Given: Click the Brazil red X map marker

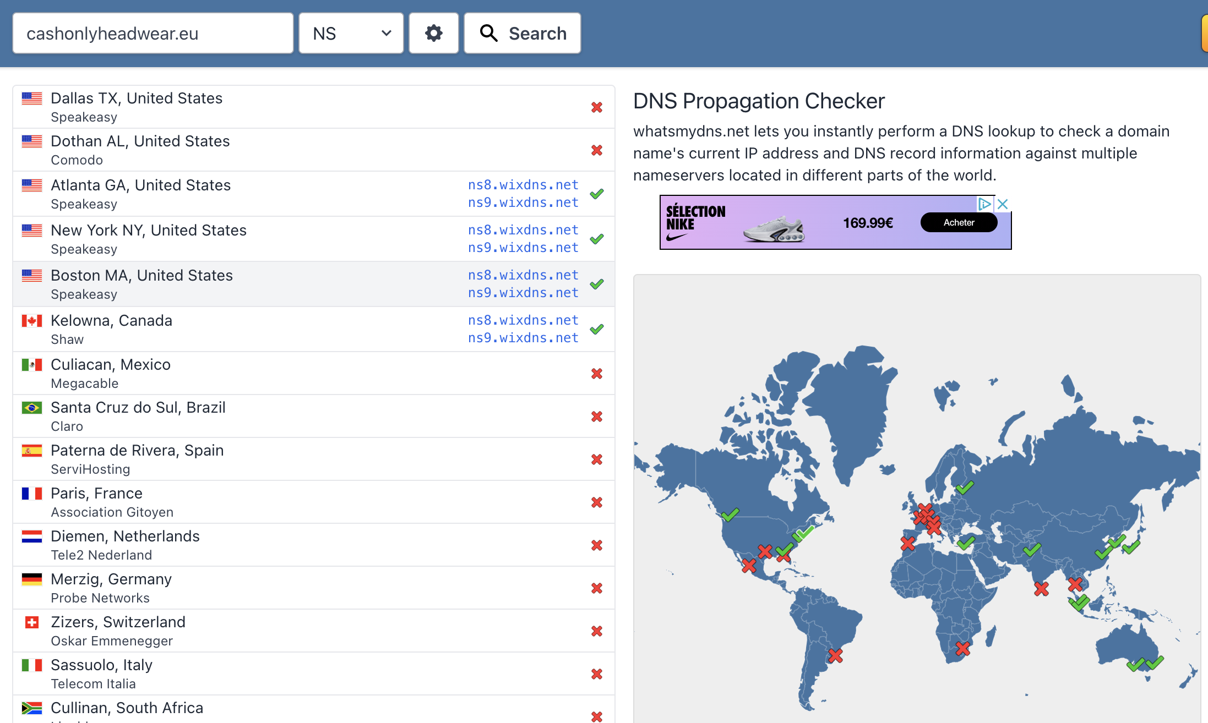Looking at the screenshot, I should [x=835, y=655].
